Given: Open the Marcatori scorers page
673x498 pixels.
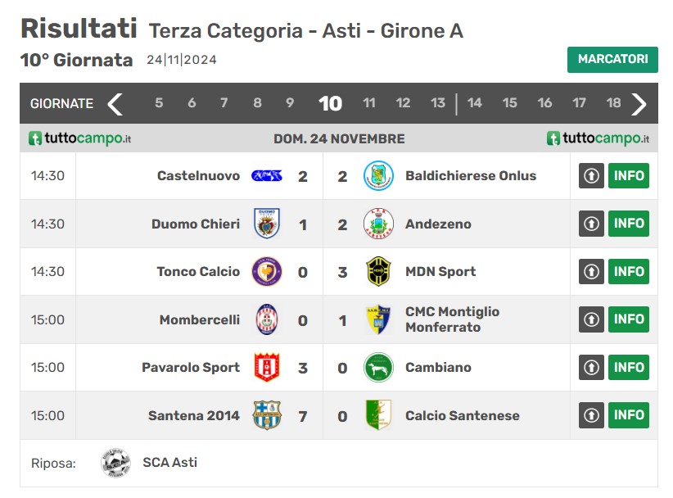Looking at the screenshot, I should [x=612, y=60].
